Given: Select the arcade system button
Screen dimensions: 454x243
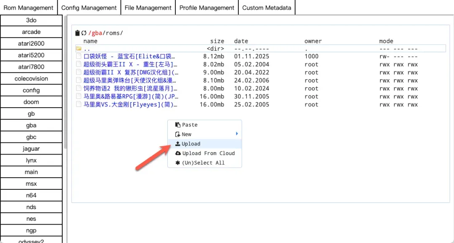Looking at the screenshot, I should pos(32,32).
